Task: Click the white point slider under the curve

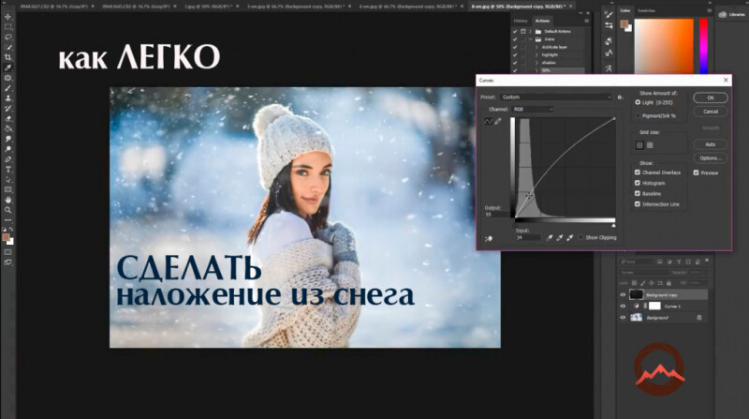Action: (613, 225)
